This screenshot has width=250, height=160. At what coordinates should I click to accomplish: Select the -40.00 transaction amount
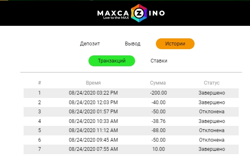[x=158, y=102]
